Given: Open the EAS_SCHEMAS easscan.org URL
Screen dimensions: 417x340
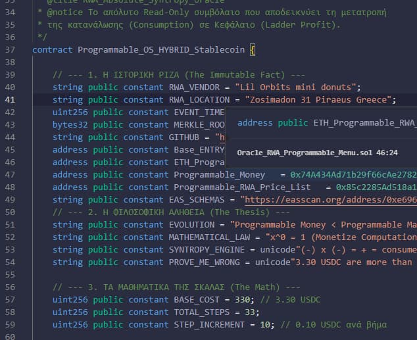Looking at the screenshot, I should point(329,199).
